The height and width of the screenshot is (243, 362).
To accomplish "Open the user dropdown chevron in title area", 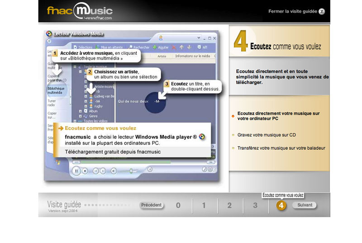I will (x=199, y=38).
